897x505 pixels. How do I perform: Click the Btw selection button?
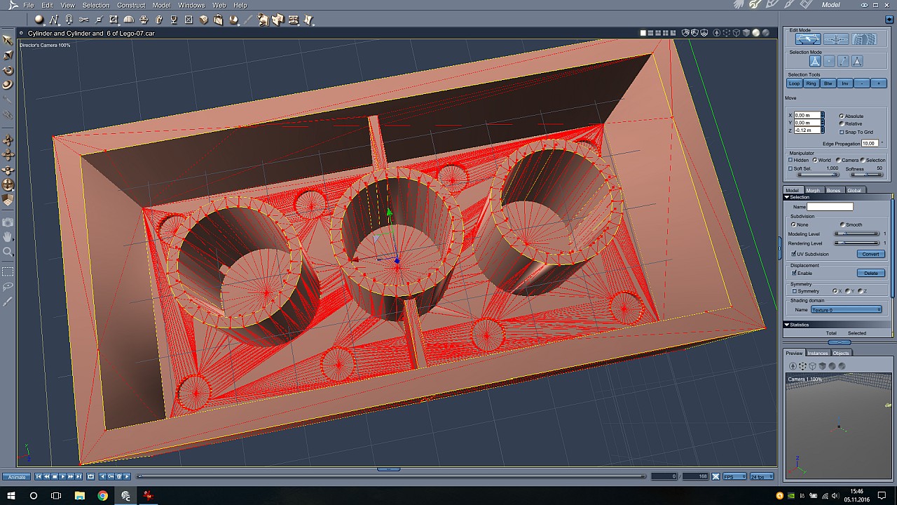828,83
